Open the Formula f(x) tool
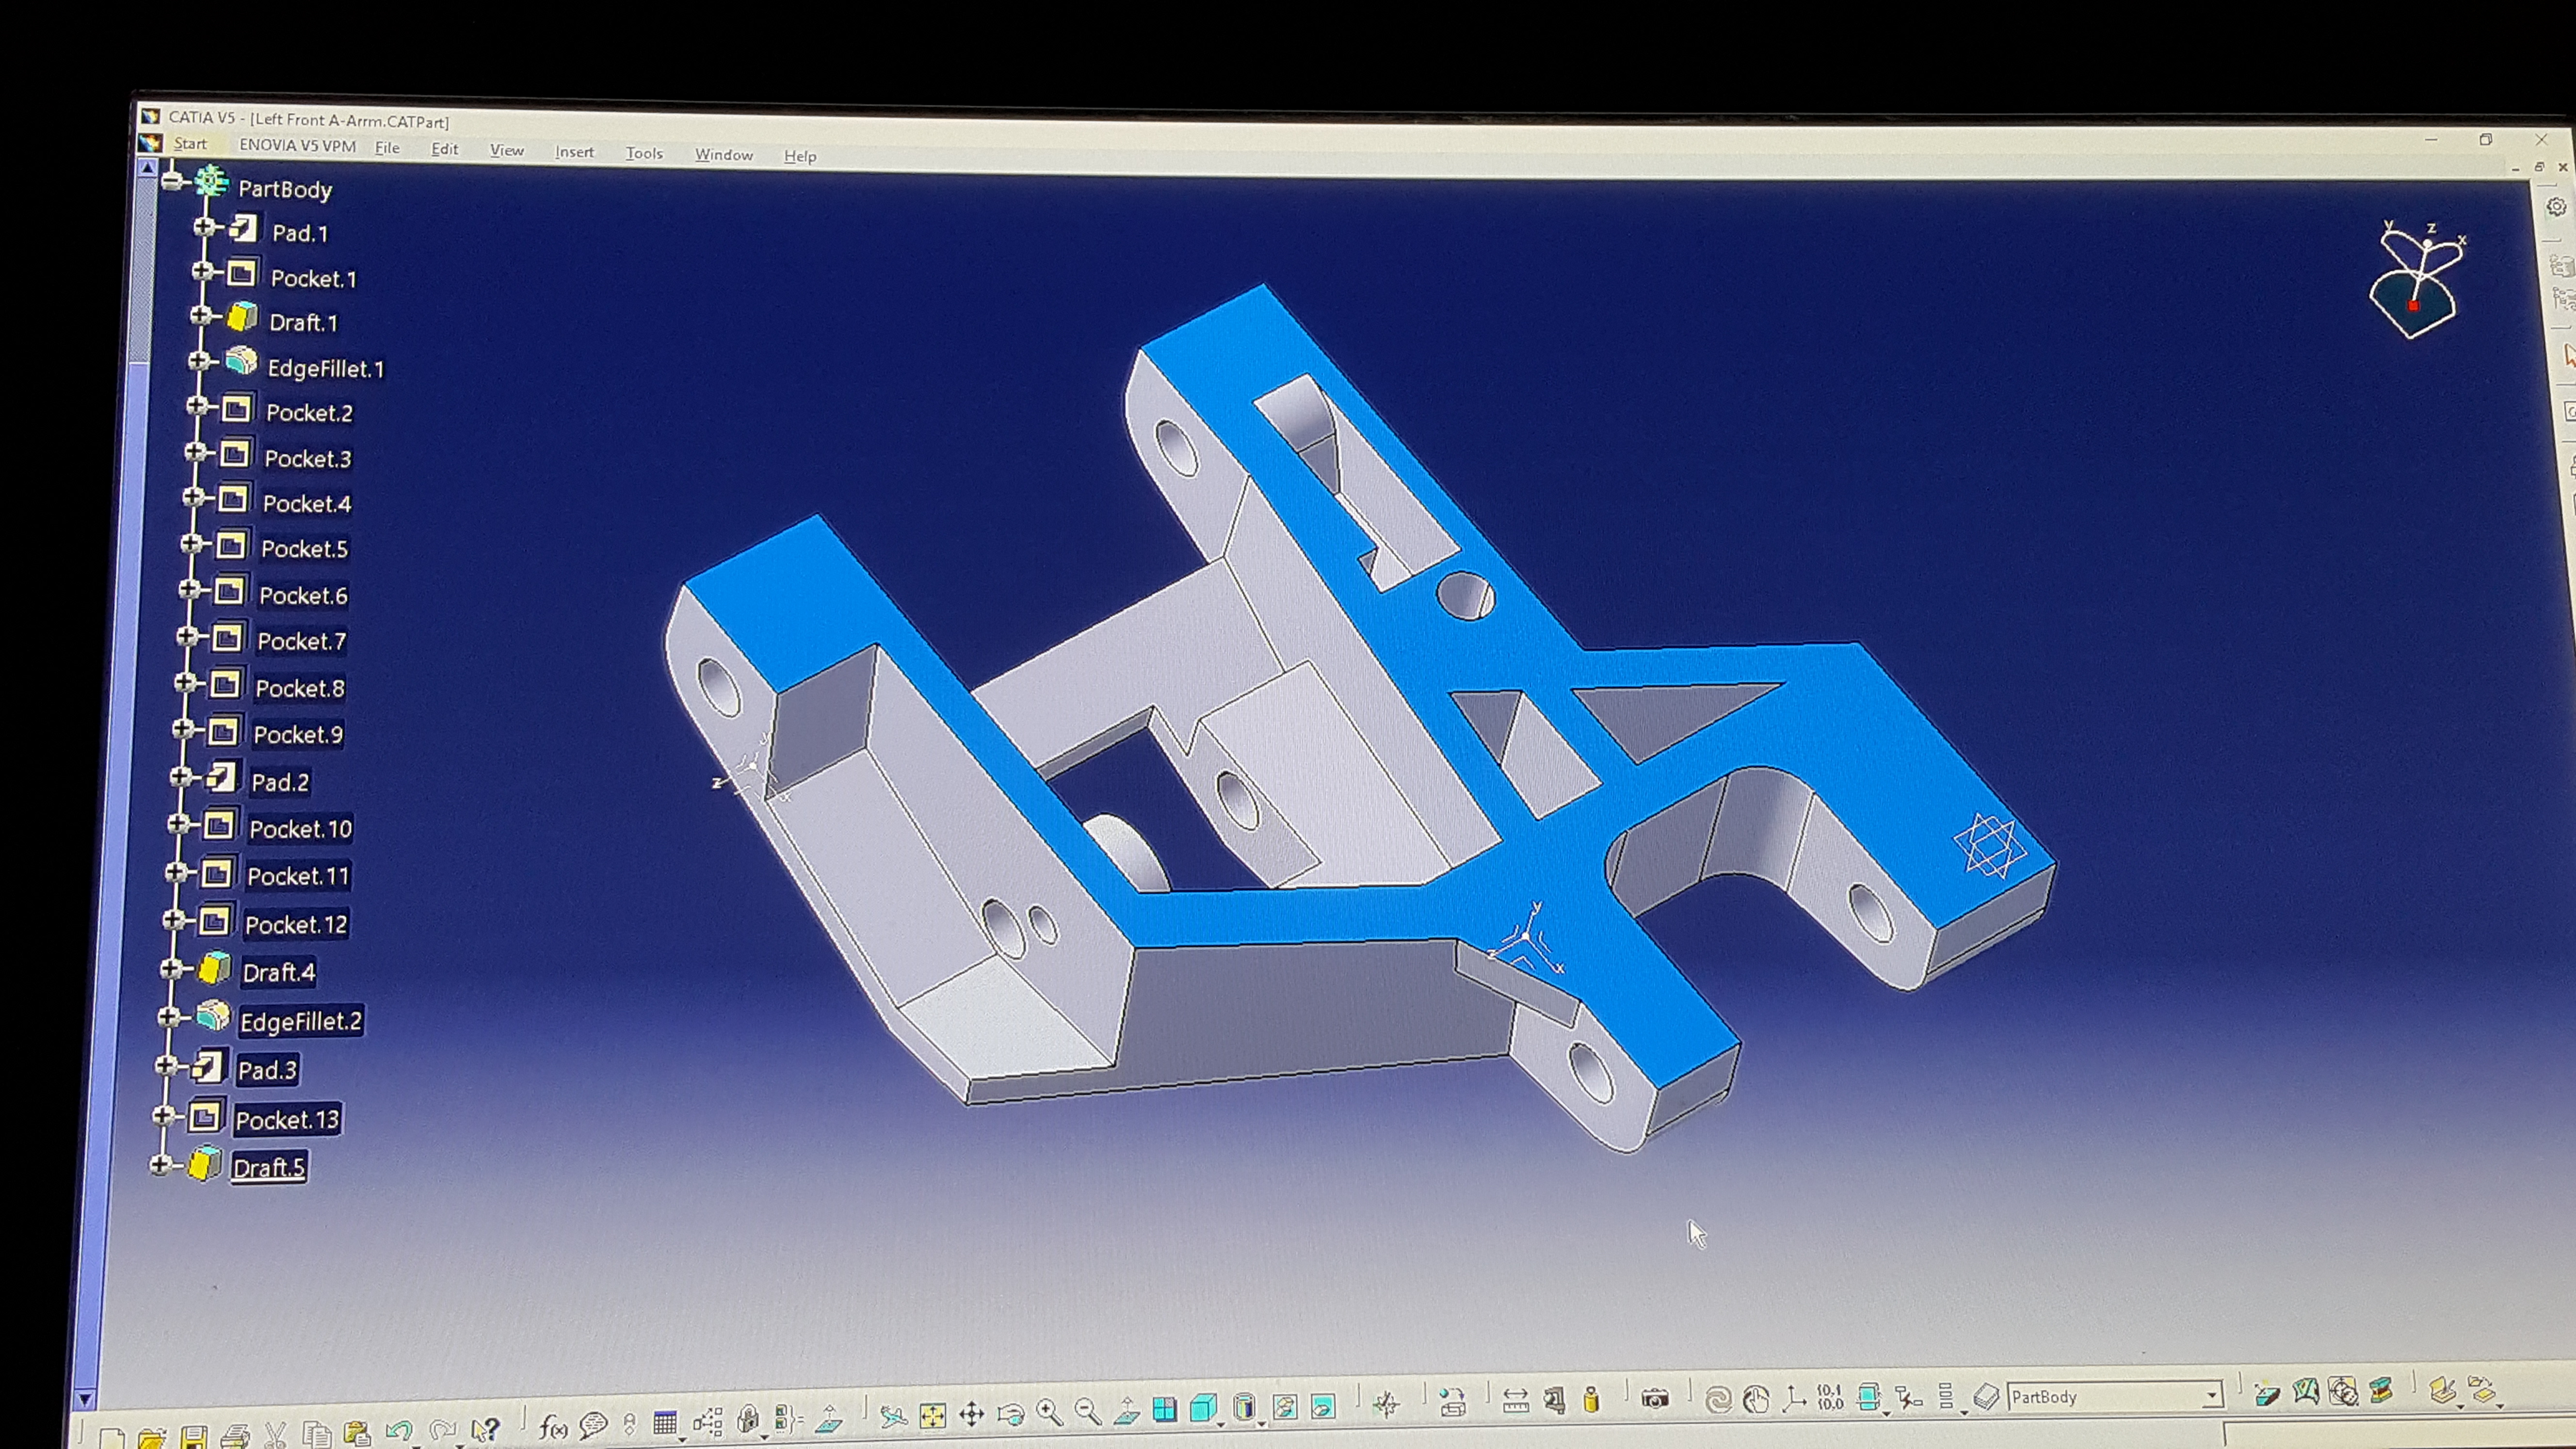Image resolution: width=2576 pixels, height=1449 pixels. tap(552, 1426)
